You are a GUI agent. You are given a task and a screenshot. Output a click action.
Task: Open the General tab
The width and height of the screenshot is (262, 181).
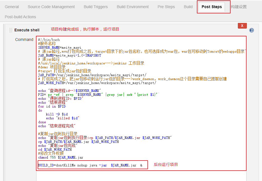tap(12, 7)
